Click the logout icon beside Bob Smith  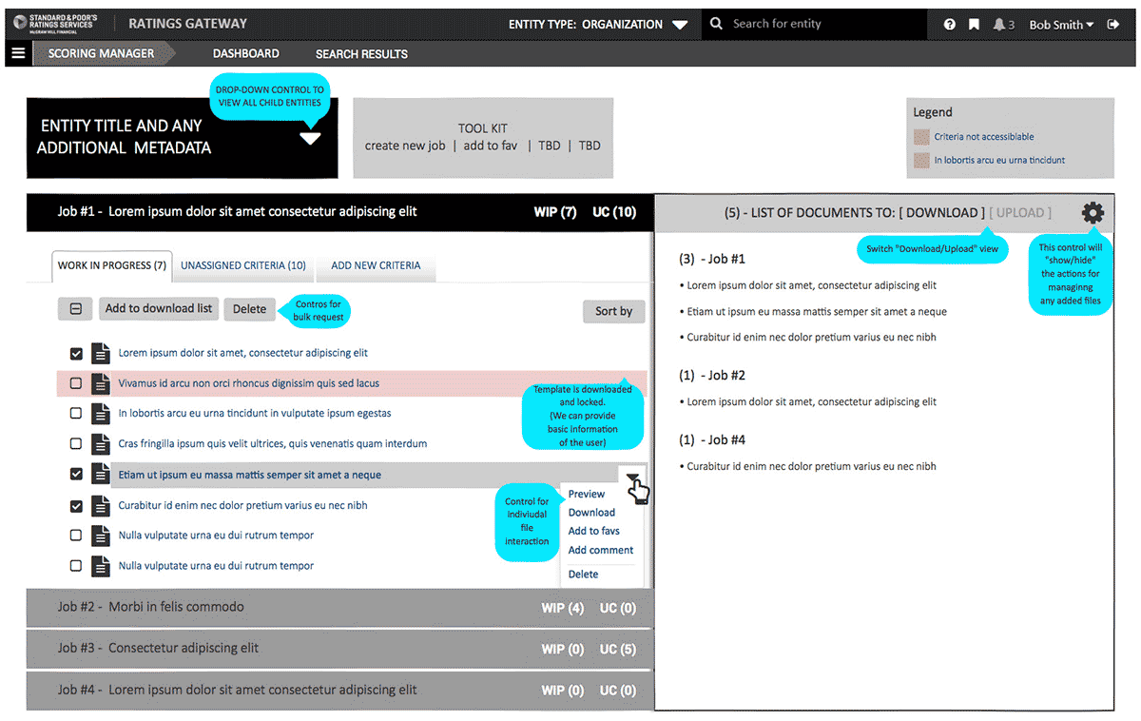tap(1113, 25)
